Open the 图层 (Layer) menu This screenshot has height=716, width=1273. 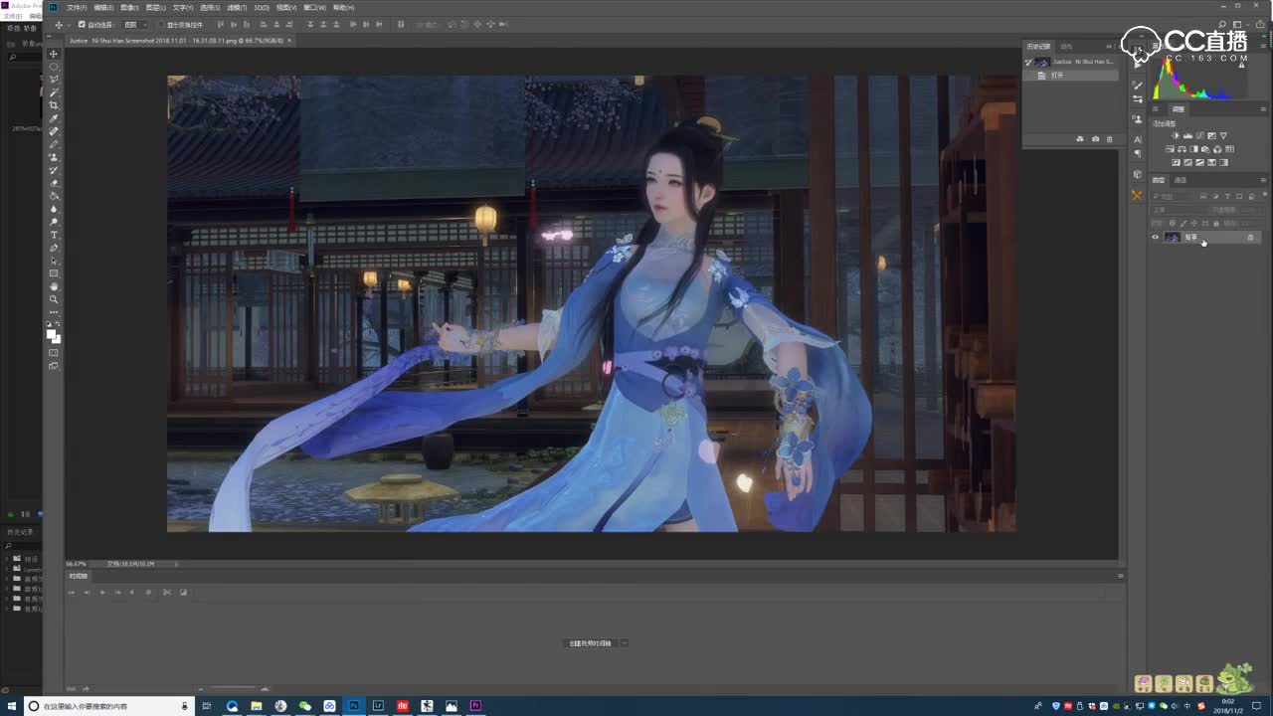tap(155, 7)
